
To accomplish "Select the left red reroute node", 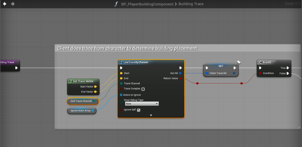I will (197, 83).
